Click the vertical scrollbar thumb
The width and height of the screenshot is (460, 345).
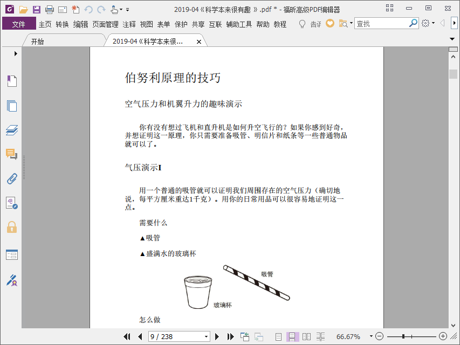(453, 74)
